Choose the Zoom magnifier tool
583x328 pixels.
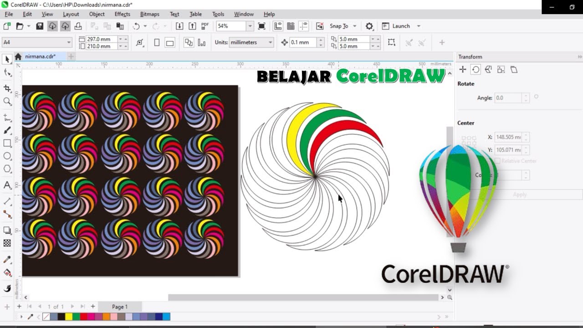7,101
